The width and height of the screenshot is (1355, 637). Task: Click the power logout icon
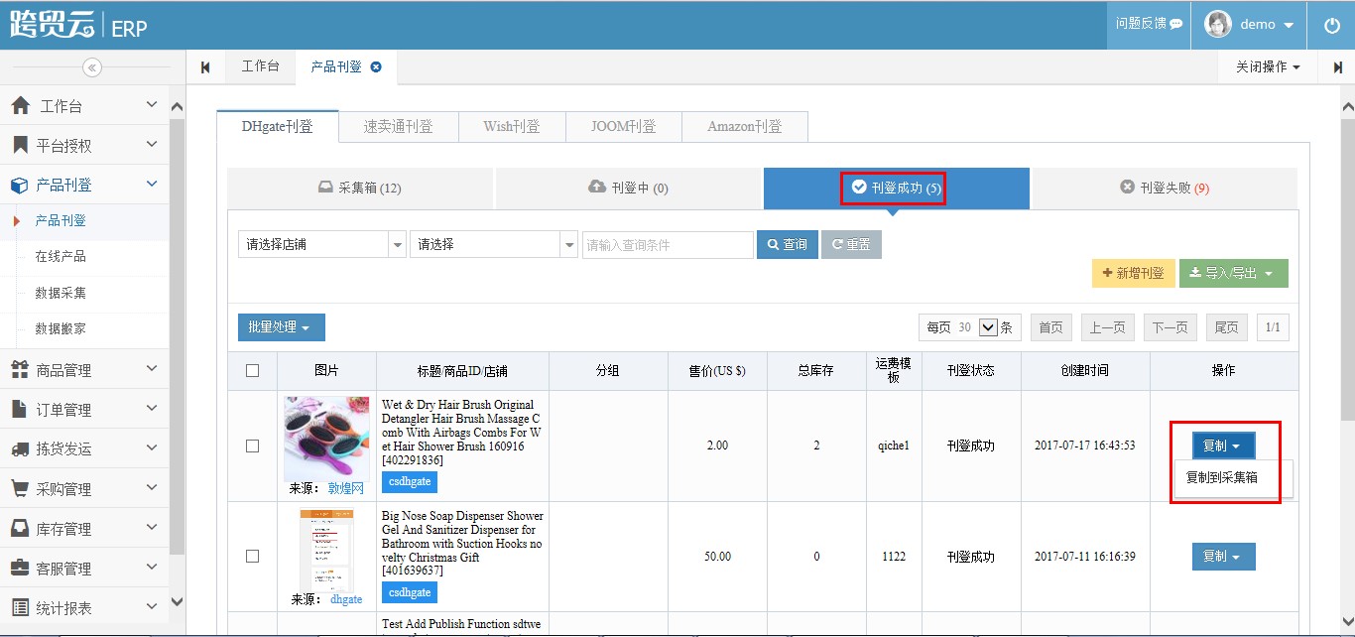click(x=1332, y=26)
